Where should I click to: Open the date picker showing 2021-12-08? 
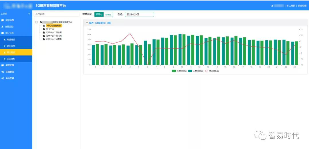click(x=139, y=14)
